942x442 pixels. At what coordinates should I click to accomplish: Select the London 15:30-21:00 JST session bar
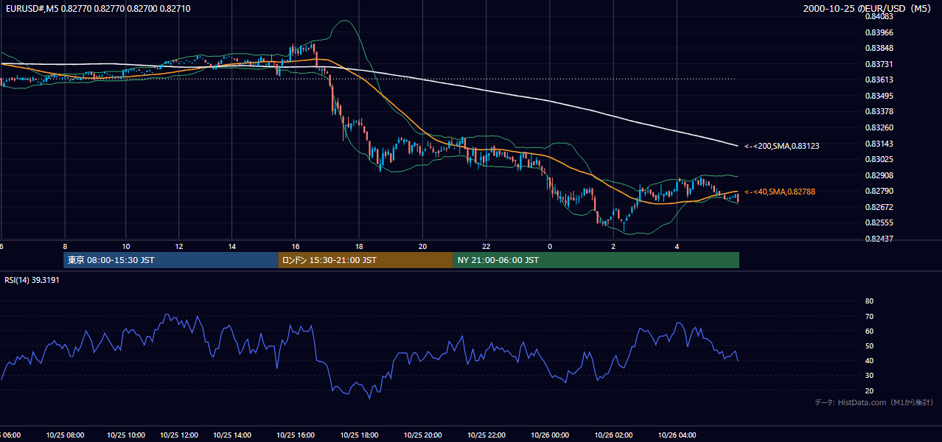[366, 260]
